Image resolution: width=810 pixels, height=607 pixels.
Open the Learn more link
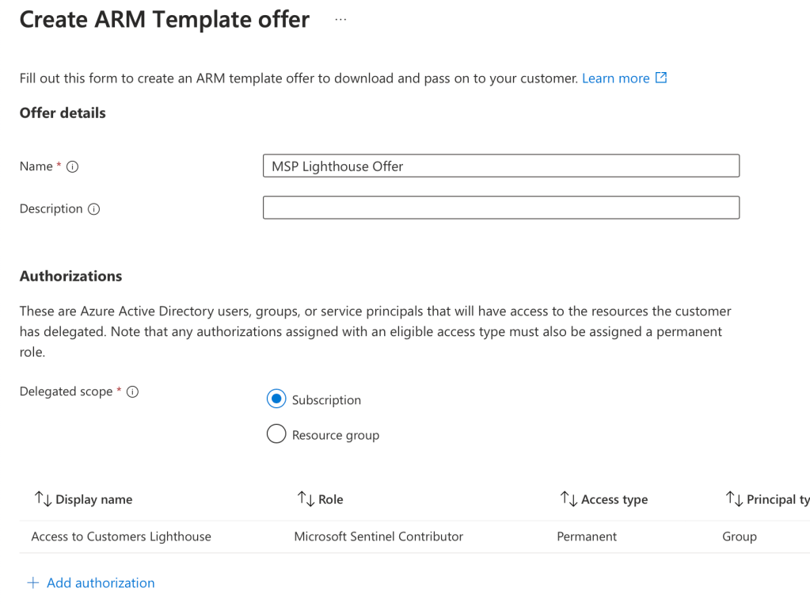(615, 78)
